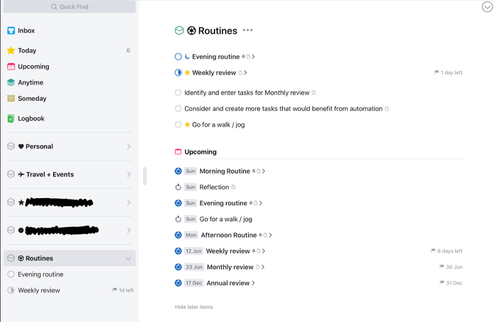Open the Monthly review repeating project

point(230,267)
